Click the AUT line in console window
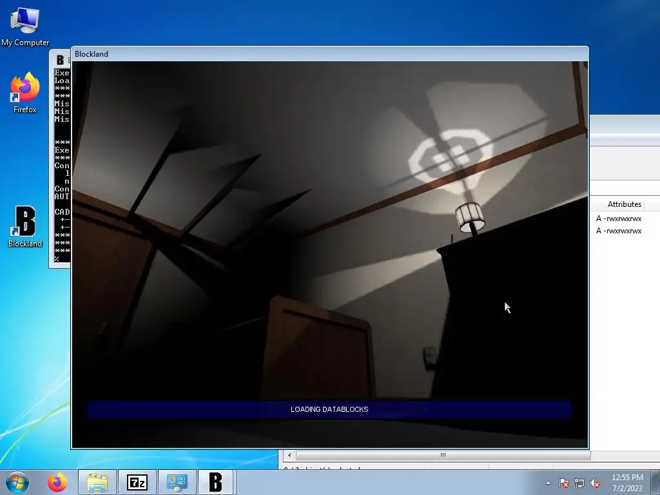The width and height of the screenshot is (660, 495). coord(62,196)
